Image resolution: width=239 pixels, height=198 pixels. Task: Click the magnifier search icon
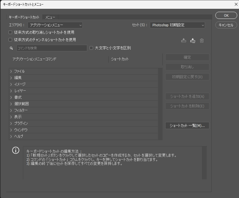[x=12, y=48]
